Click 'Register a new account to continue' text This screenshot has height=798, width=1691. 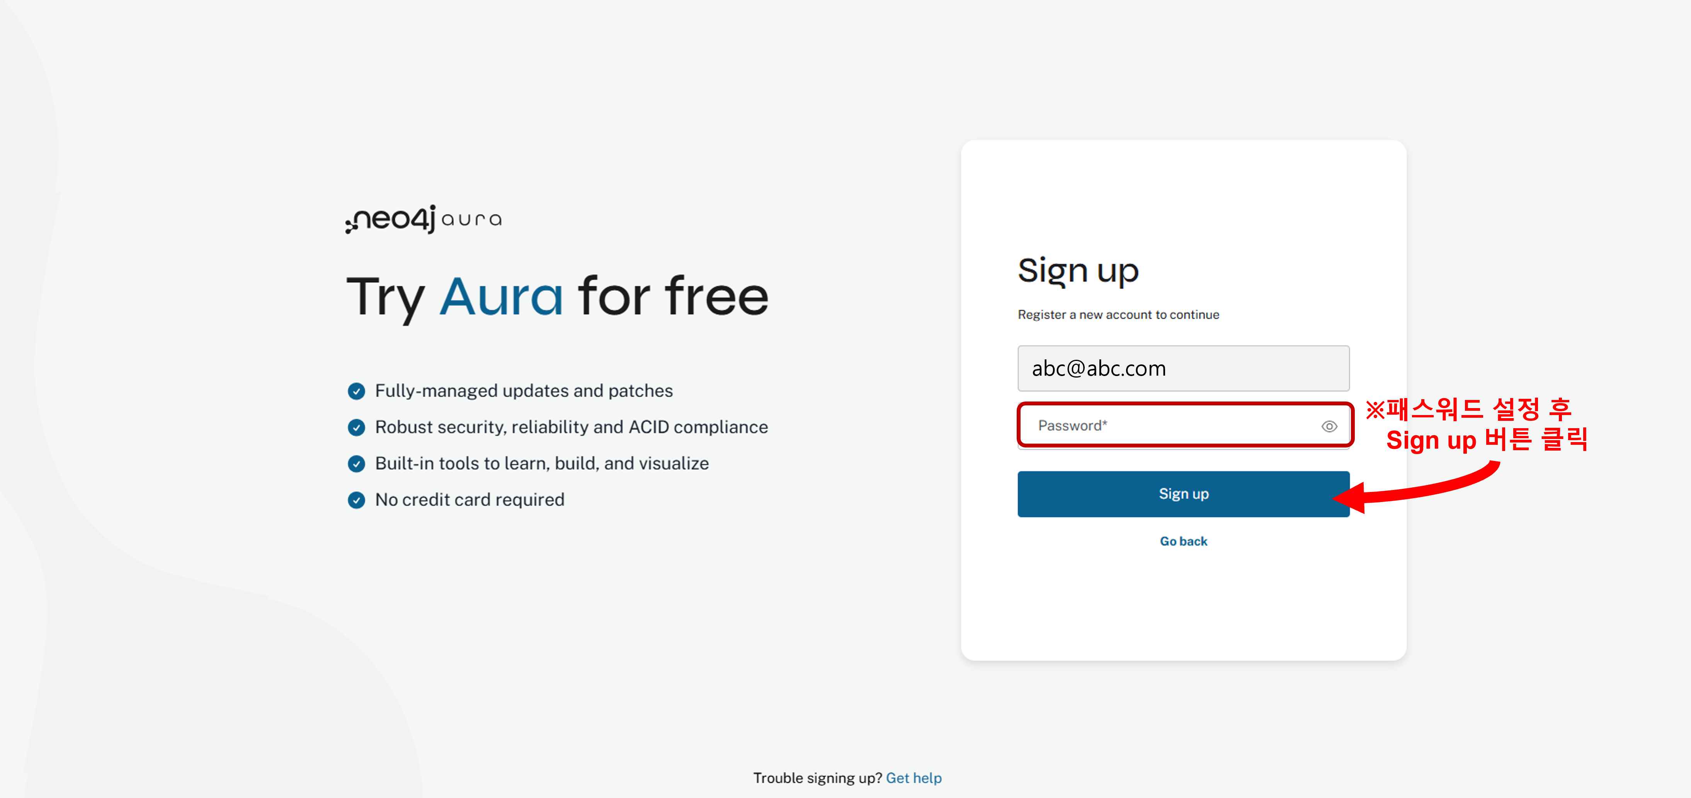[1118, 315]
